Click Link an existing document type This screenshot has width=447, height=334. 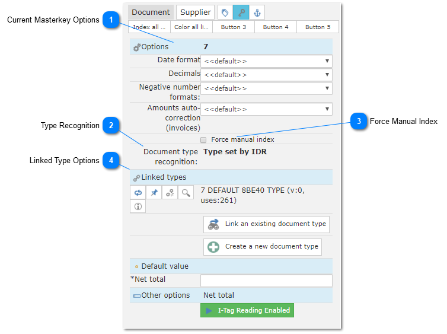(266, 224)
